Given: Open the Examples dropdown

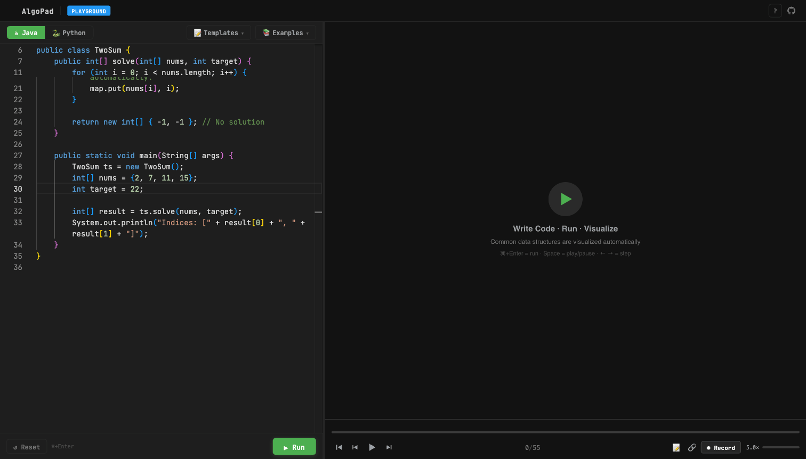Looking at the screenshot, I should [x=286, y=32].
